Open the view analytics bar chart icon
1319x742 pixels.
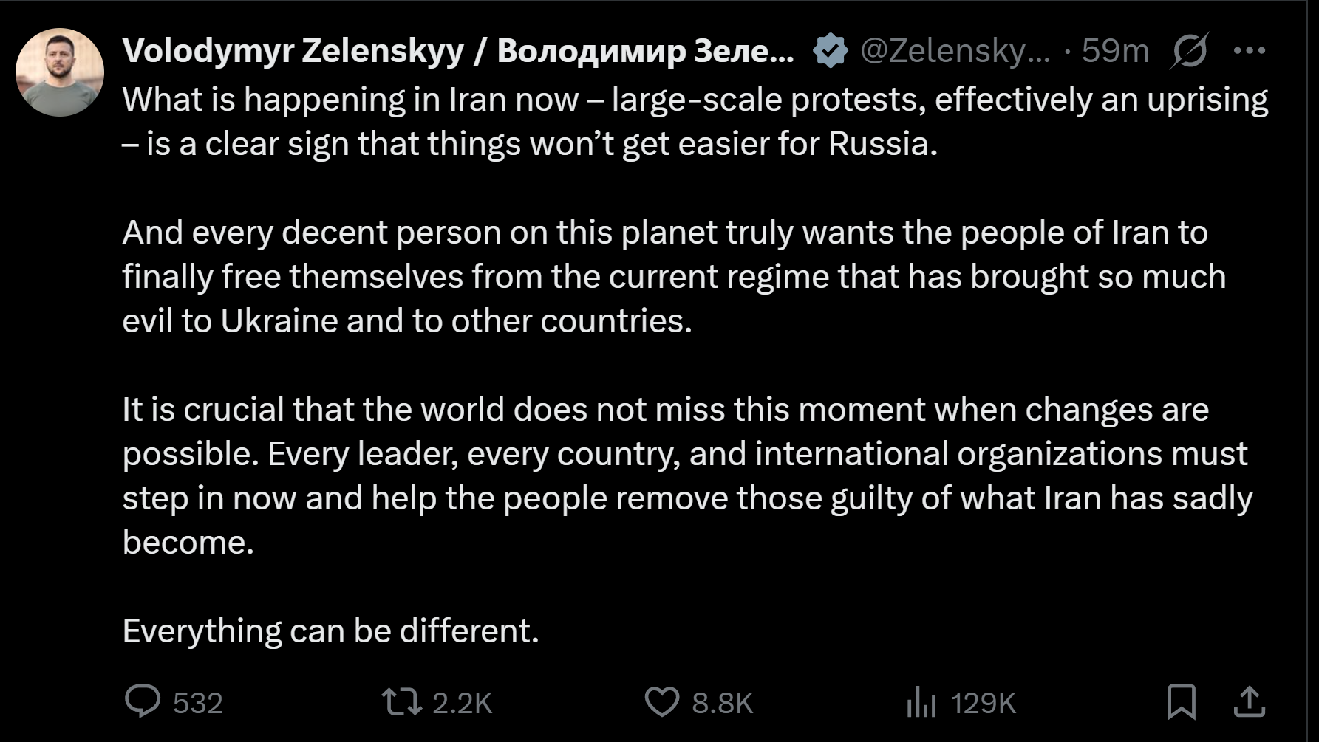[921, 702]
